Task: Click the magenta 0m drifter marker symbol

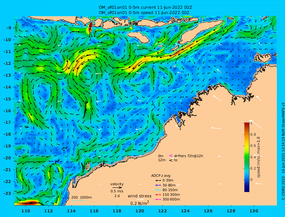Action: 171,156
